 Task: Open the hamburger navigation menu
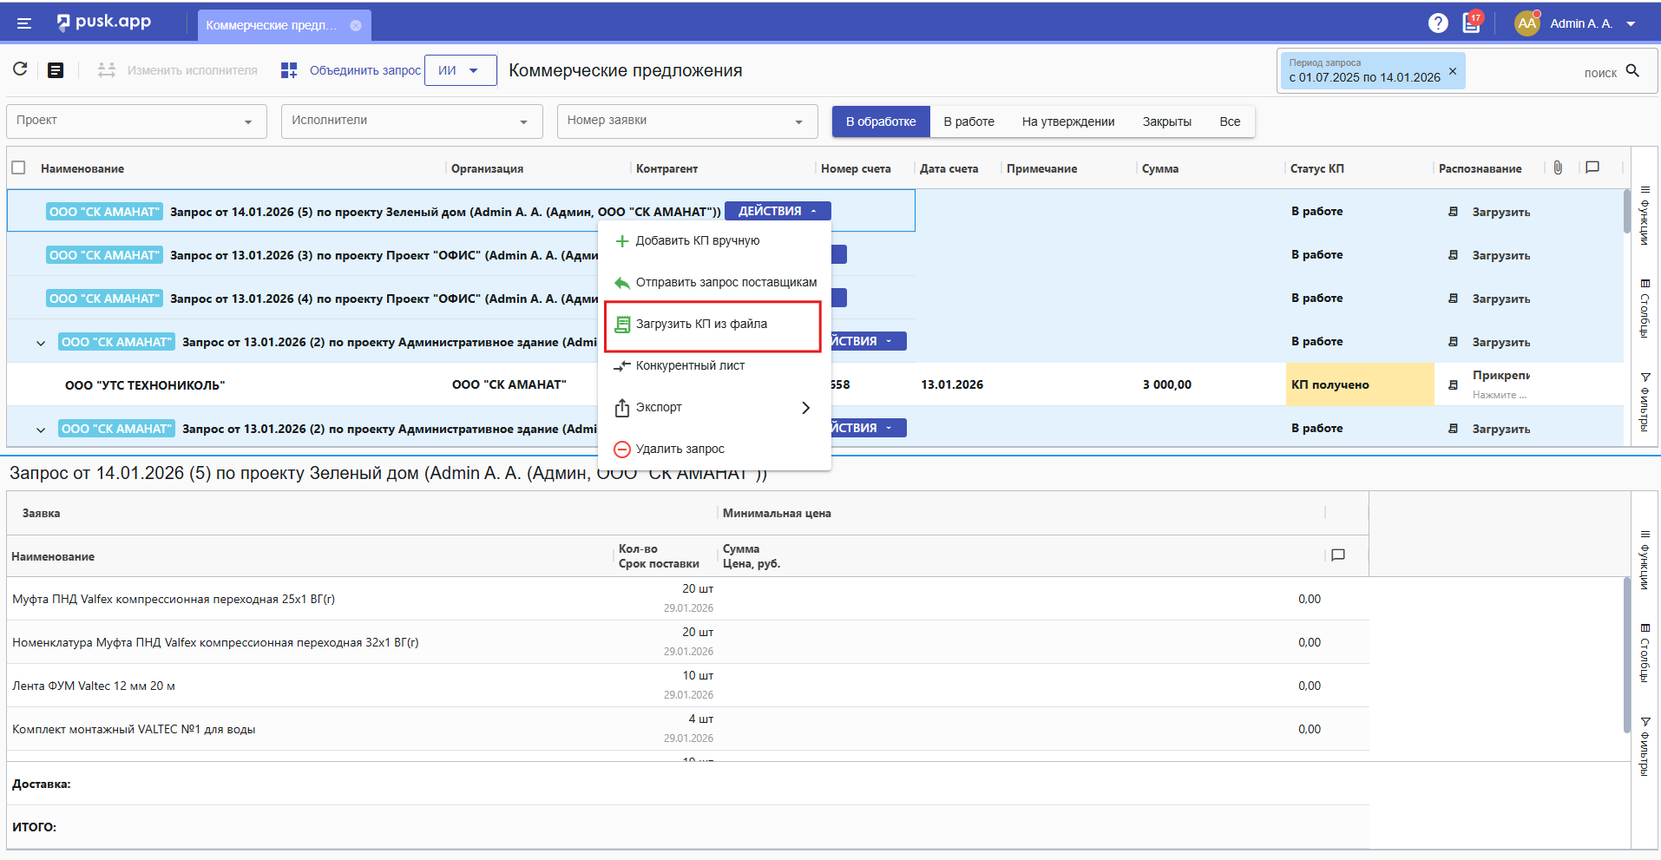pos(24,23)
